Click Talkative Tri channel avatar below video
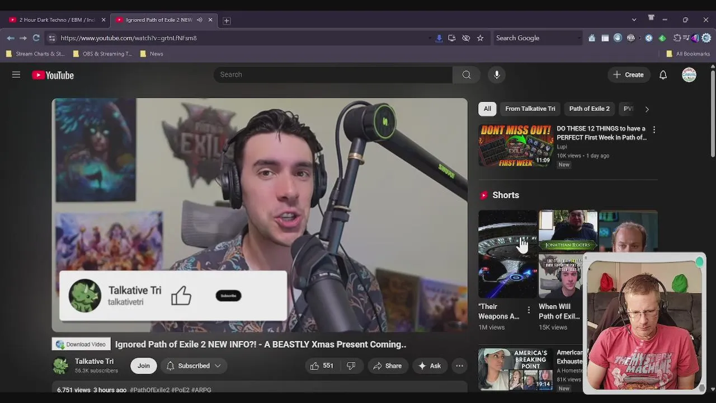This screenshot has width=716, height=403. coord(60,365)
